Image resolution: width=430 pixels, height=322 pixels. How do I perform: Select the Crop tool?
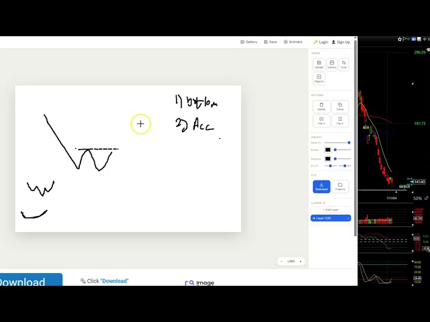pyautogui.click(x=343, y=64)
